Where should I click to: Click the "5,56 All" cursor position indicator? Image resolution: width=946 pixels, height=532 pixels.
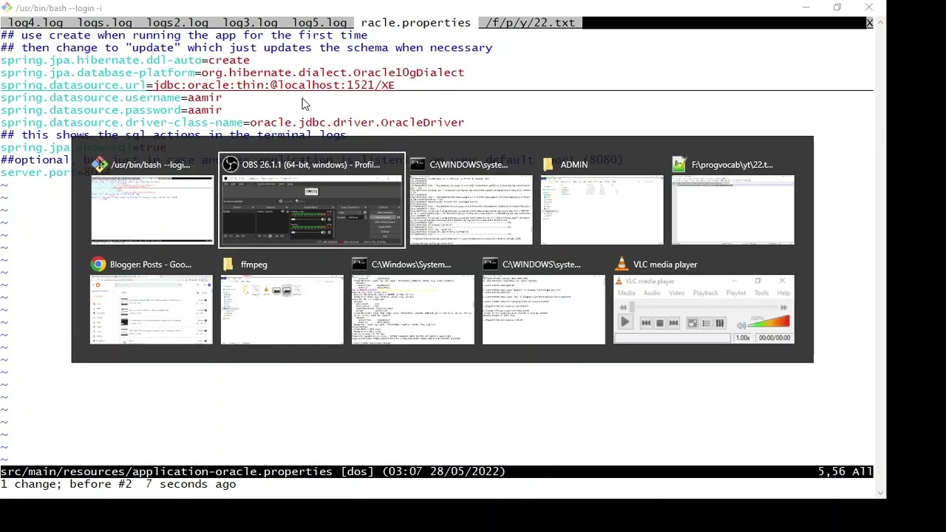(x=845, y=471)
